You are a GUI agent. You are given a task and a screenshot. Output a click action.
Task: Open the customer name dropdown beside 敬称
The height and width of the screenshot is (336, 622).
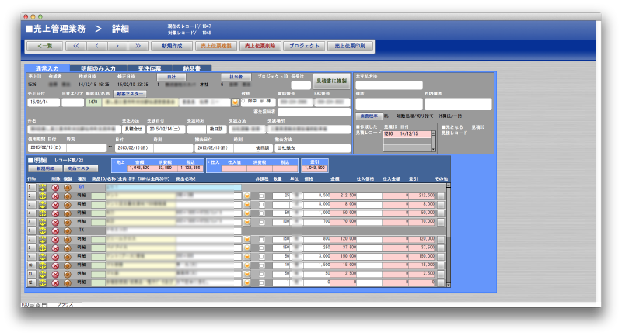pos(236,102)
